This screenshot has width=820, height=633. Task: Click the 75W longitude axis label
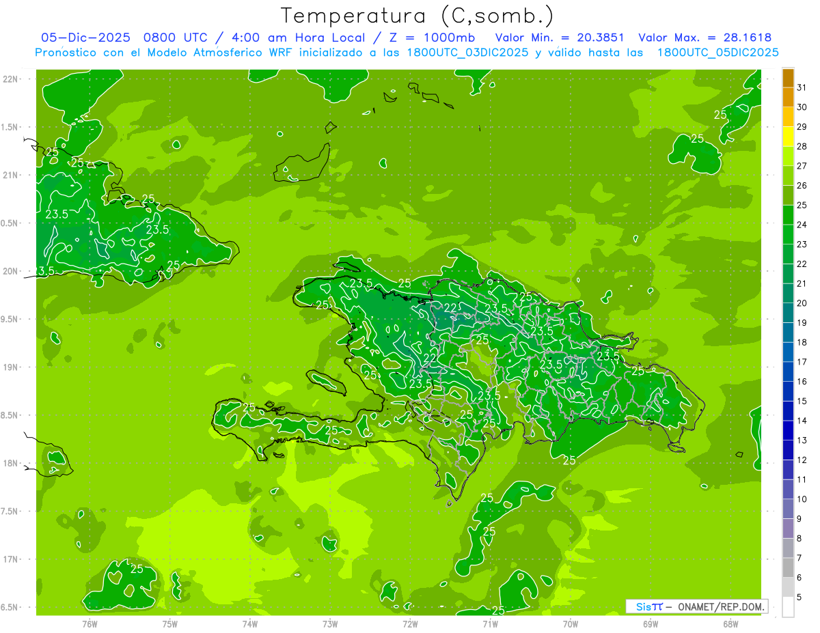(170, 623)
